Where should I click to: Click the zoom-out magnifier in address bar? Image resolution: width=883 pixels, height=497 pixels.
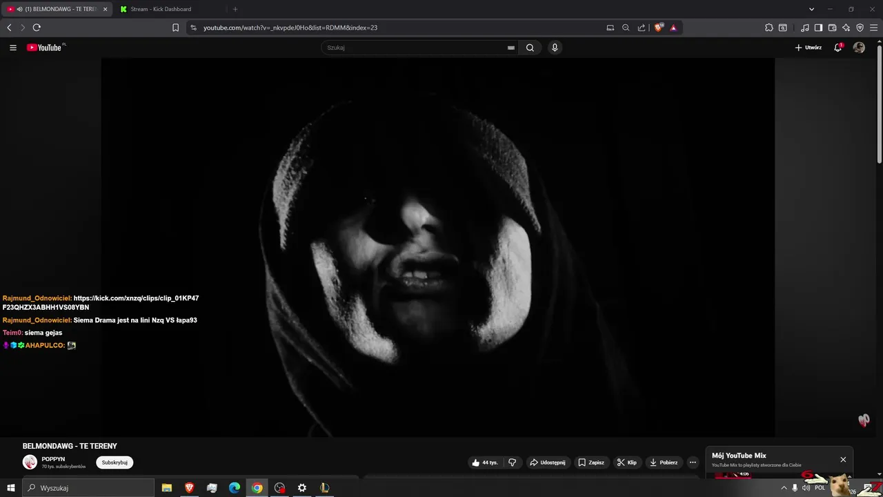(x=626, y=28)
